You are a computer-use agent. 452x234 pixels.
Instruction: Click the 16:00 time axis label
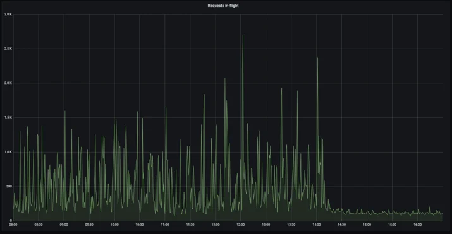point(417,225)
